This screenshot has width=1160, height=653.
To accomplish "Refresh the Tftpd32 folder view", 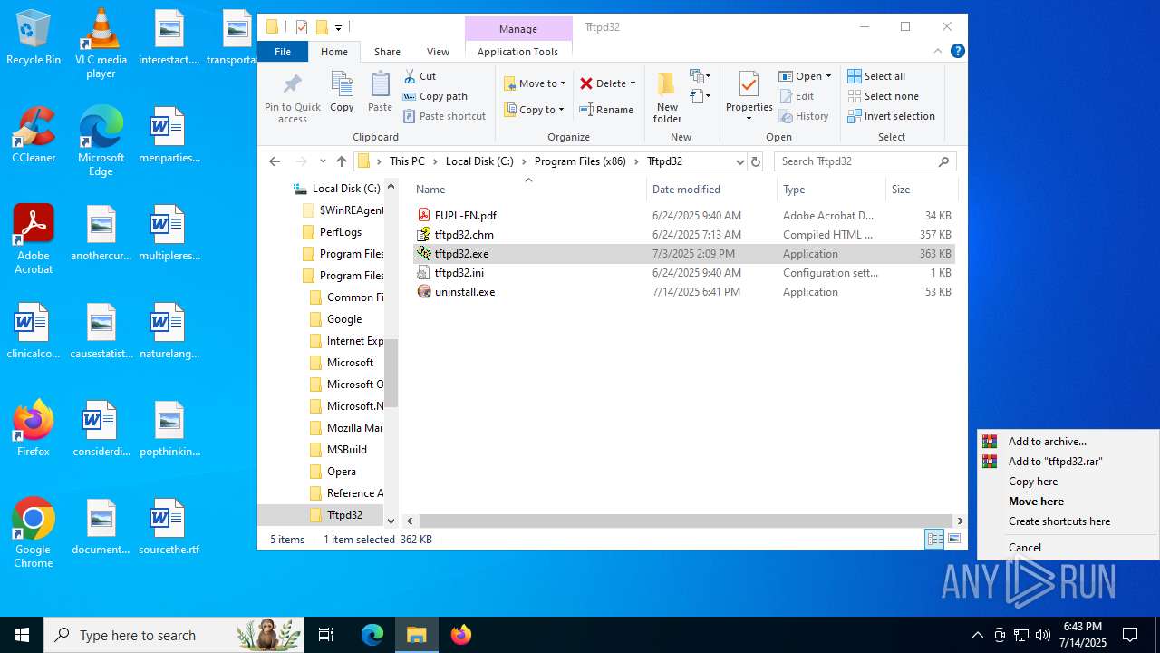I will (756, 161).
